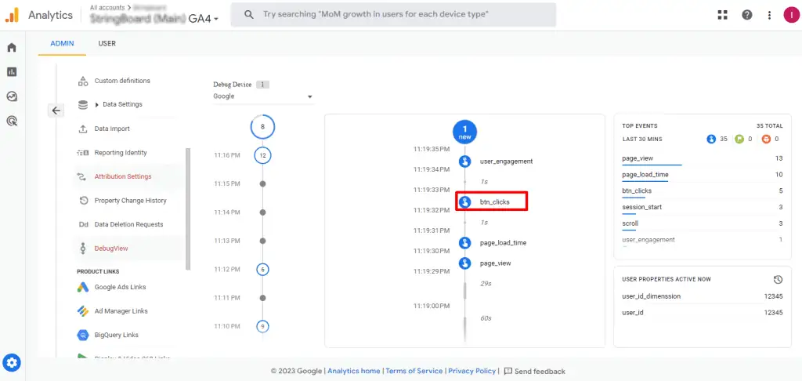Open the Reports bar-chart icon
This screenshot has width=802, height=381.
tap(12, 71)
